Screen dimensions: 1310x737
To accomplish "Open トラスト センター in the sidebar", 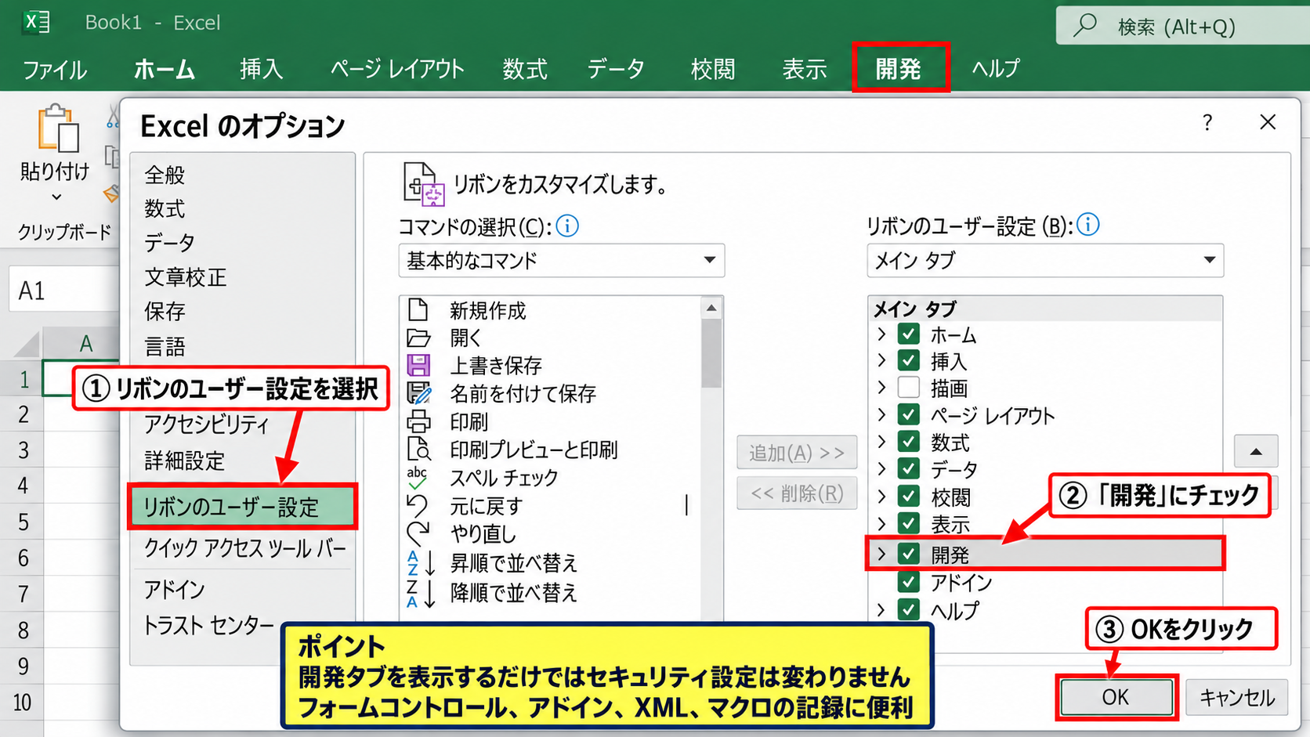I will [209, 625].
